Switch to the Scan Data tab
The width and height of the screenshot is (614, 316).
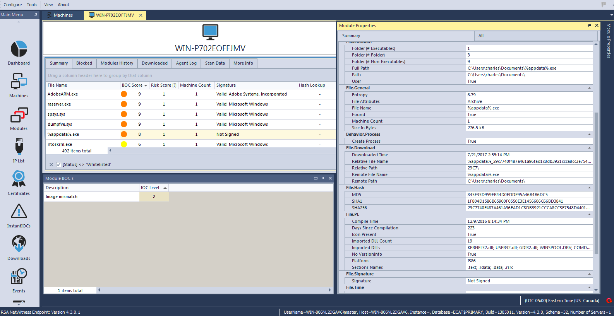tap(215, 63)
